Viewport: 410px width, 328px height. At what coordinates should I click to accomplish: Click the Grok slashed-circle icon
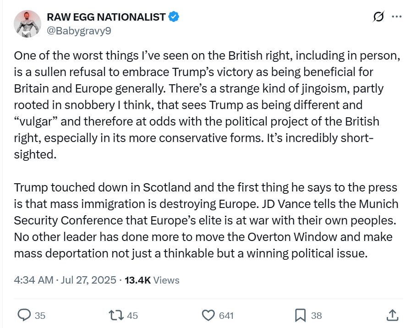[x=378, y=17]
